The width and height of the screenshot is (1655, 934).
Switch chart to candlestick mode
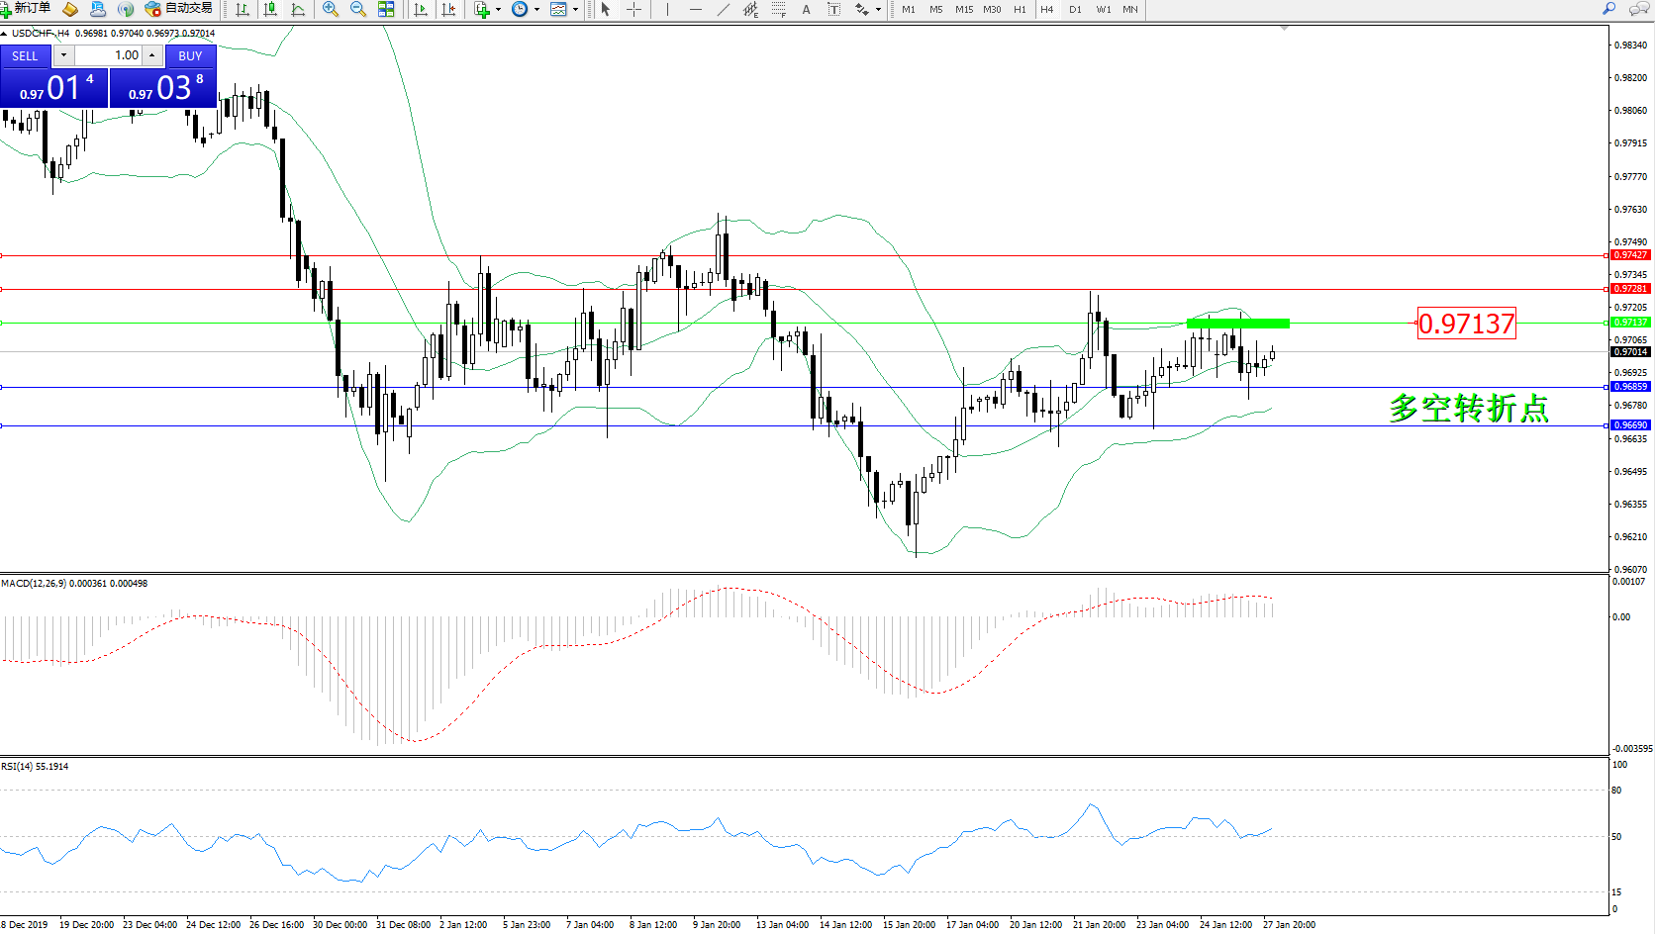pos(270,9)
